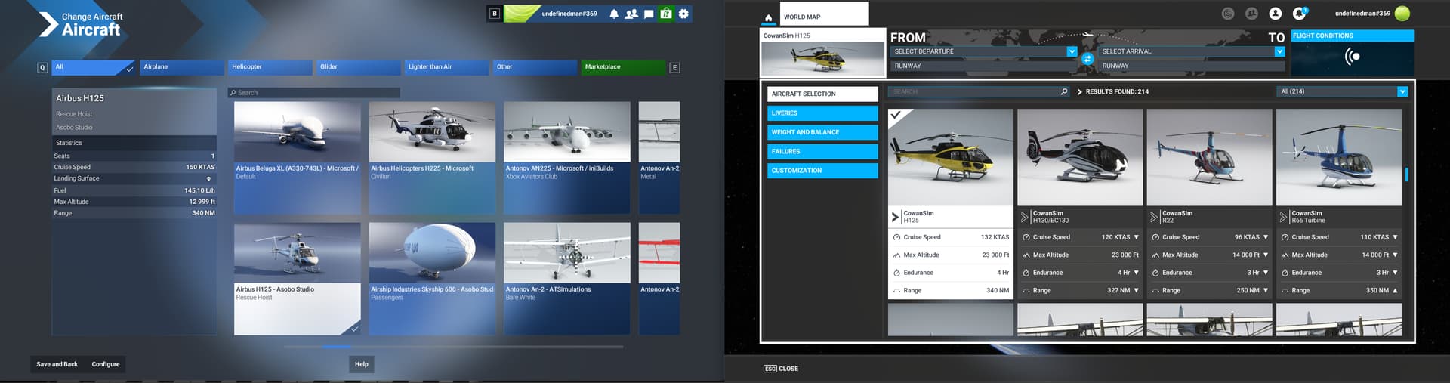Click the horizontal scrollbar below aircraft grid
This screenshot has width=1450, height=383.
tap(453, 347)
